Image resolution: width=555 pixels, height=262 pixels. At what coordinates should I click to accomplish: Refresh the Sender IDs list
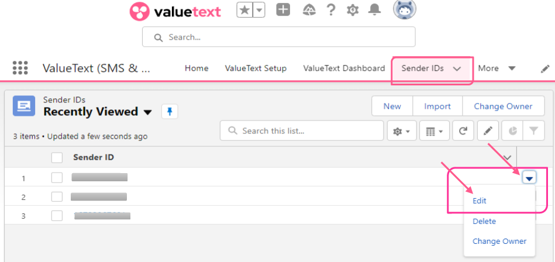463,132
